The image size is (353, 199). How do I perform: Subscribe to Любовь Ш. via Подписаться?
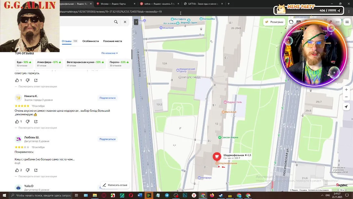[108, 139]
